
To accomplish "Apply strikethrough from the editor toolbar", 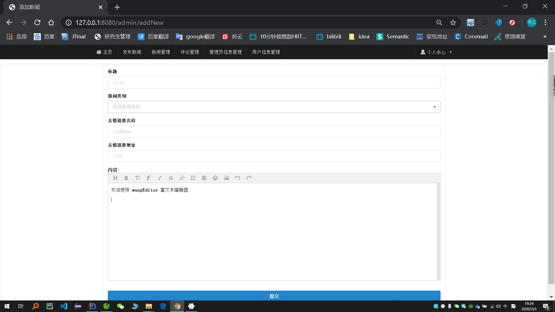I will coord(171,178).
